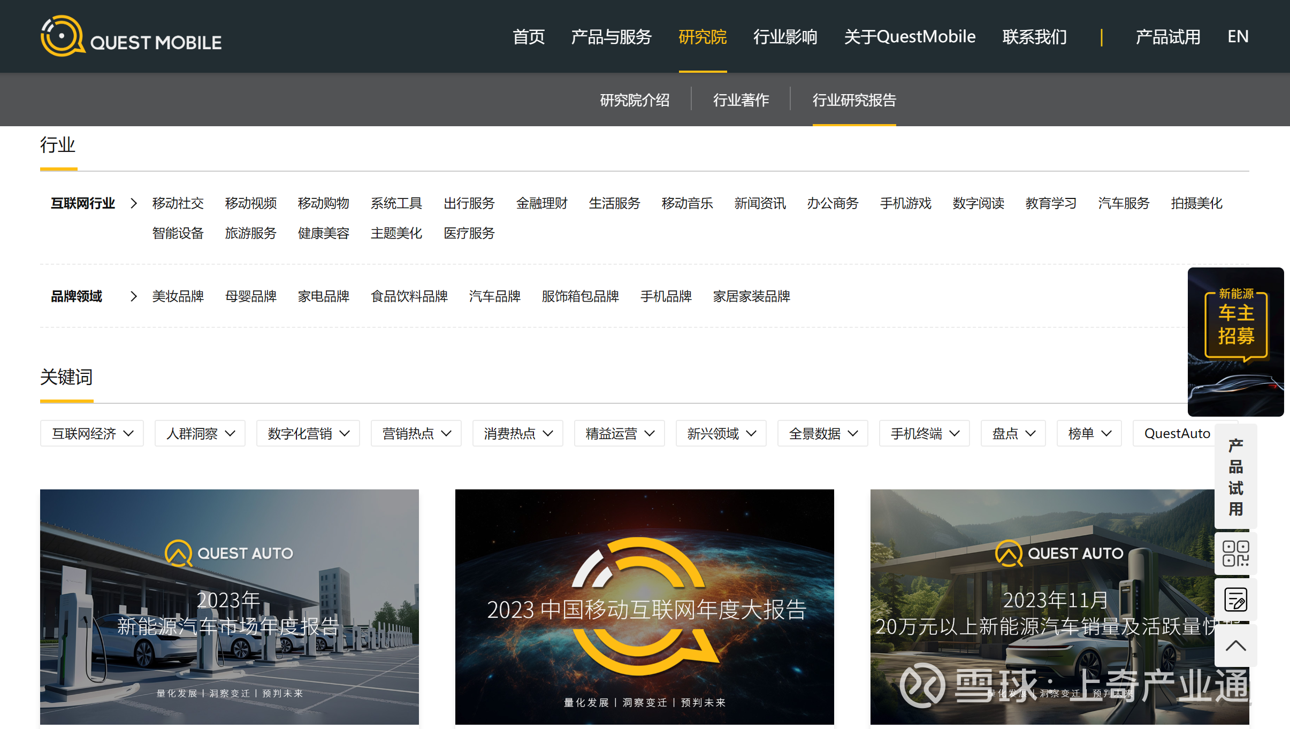Open the 美妆品牌 brand link
The height and width of the screenshot is (729, 1290).
coord(178,296)
